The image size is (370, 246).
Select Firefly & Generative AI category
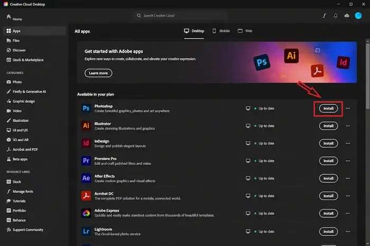click(26, 92)
